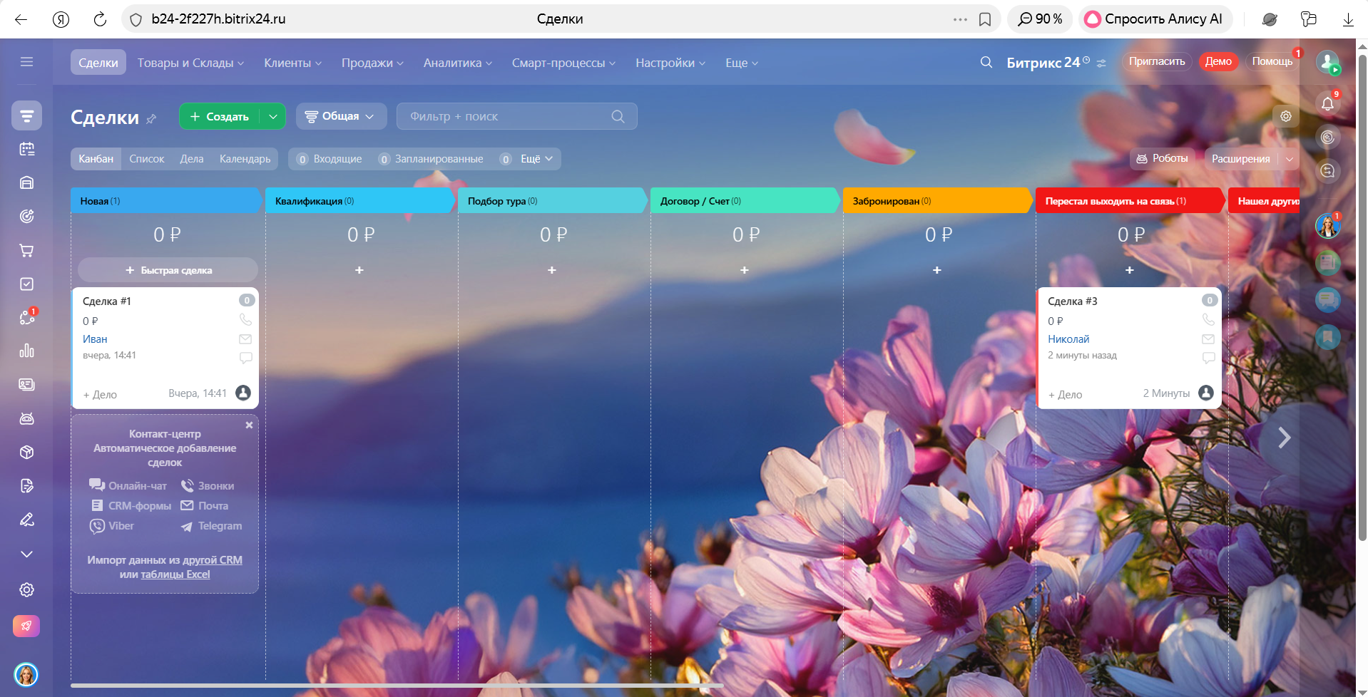Open contact Иван link
The width and height of the screenshot is (1368, 697).
point(95,339)
